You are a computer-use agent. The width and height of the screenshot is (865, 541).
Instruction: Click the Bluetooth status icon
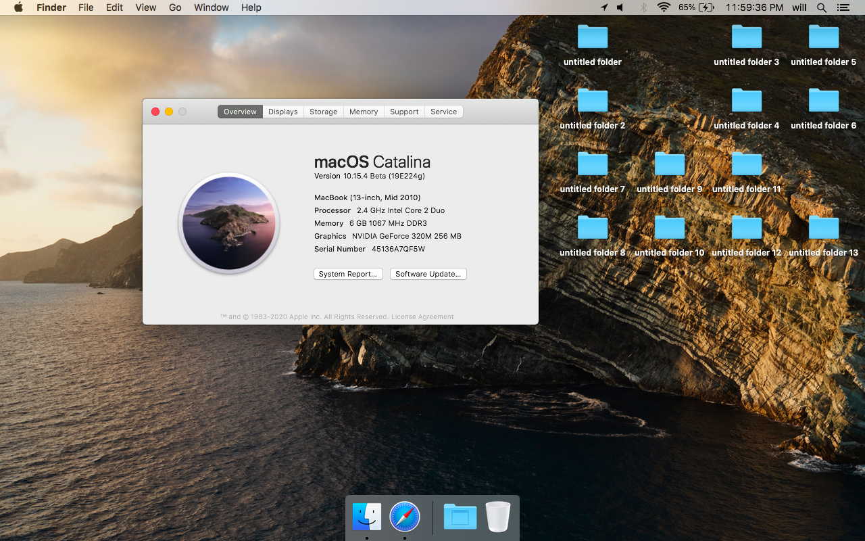coord(643,7)
